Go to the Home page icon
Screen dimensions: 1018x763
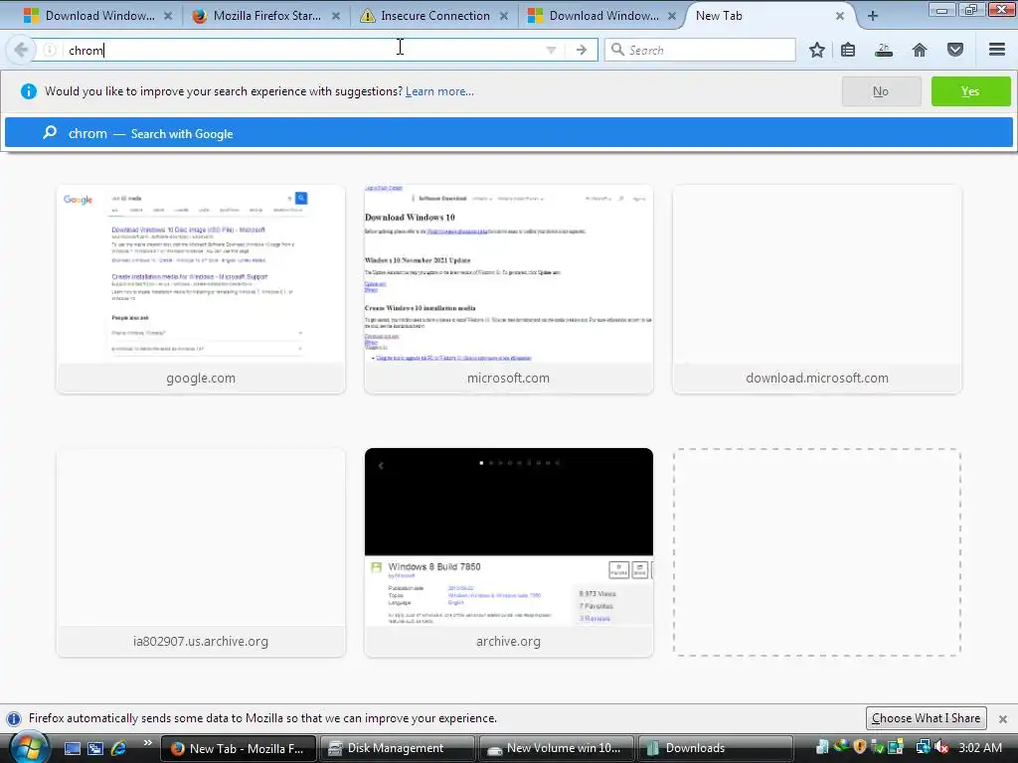(920, 50)
